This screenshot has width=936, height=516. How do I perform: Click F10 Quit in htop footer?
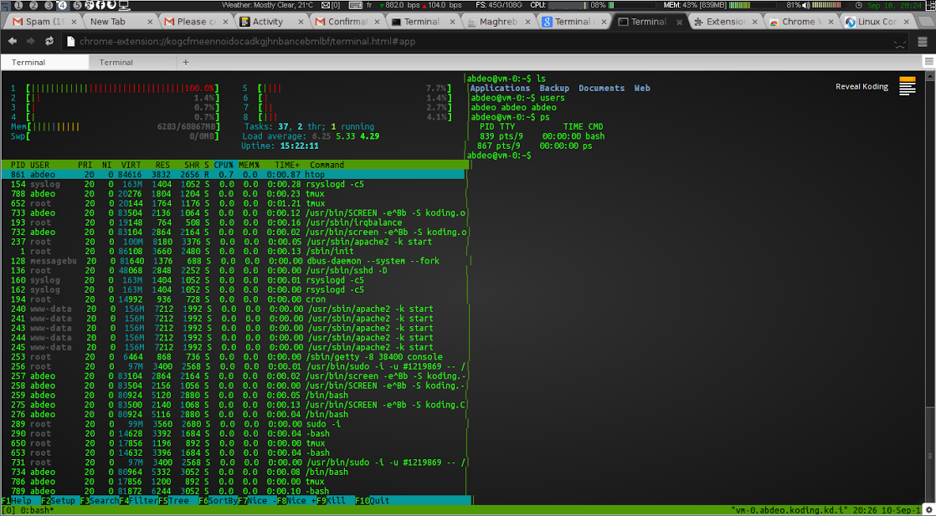[x=372, y=500]
